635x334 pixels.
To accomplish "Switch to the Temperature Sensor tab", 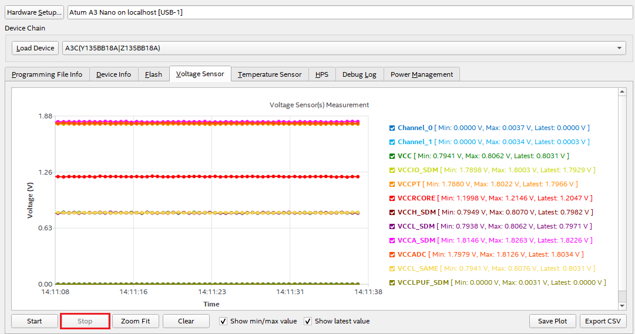I will 269,74.
